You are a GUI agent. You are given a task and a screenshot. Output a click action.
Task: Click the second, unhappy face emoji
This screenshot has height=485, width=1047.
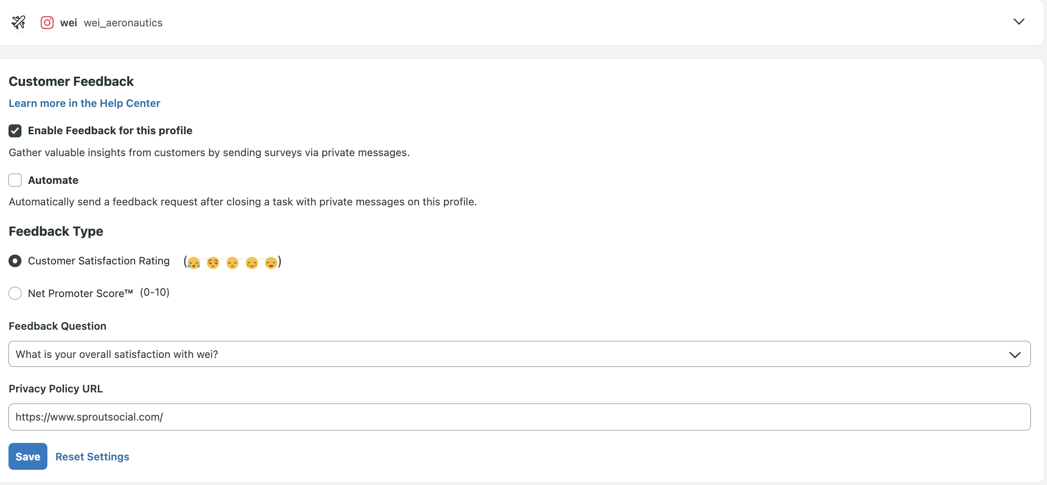213,263
